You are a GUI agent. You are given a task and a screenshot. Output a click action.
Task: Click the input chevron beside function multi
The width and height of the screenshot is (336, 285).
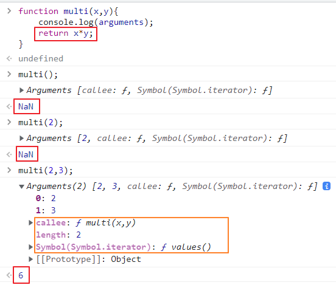(x=9, y=11)
